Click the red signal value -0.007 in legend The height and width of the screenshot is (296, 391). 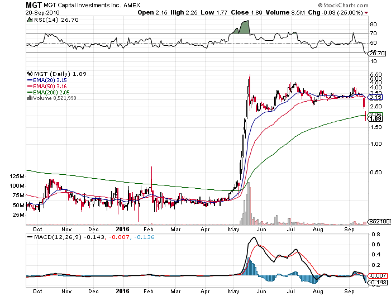click(x=119, y=237)
